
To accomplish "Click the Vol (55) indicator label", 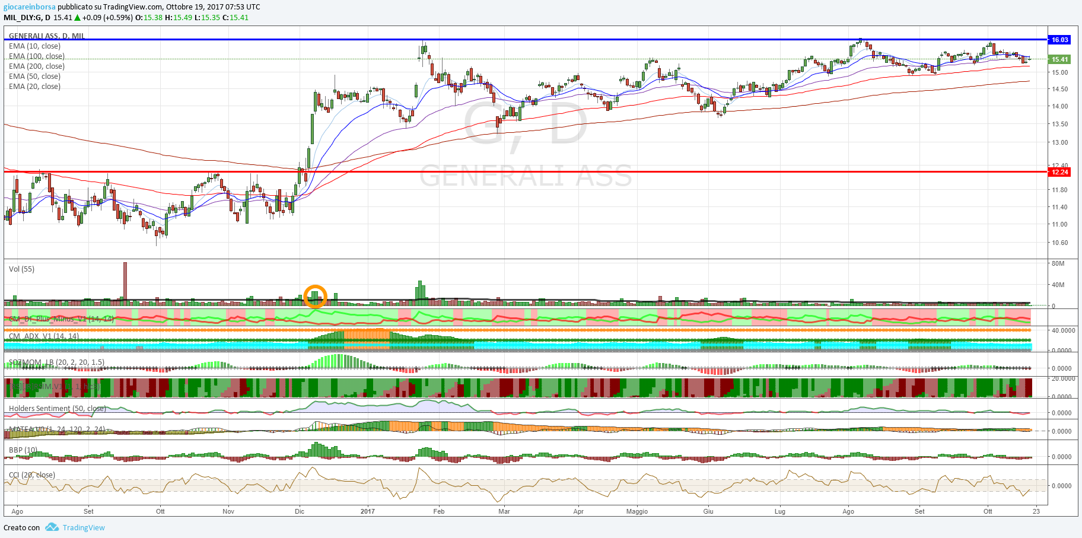I will pyautogui.click(x=21, y=269).
